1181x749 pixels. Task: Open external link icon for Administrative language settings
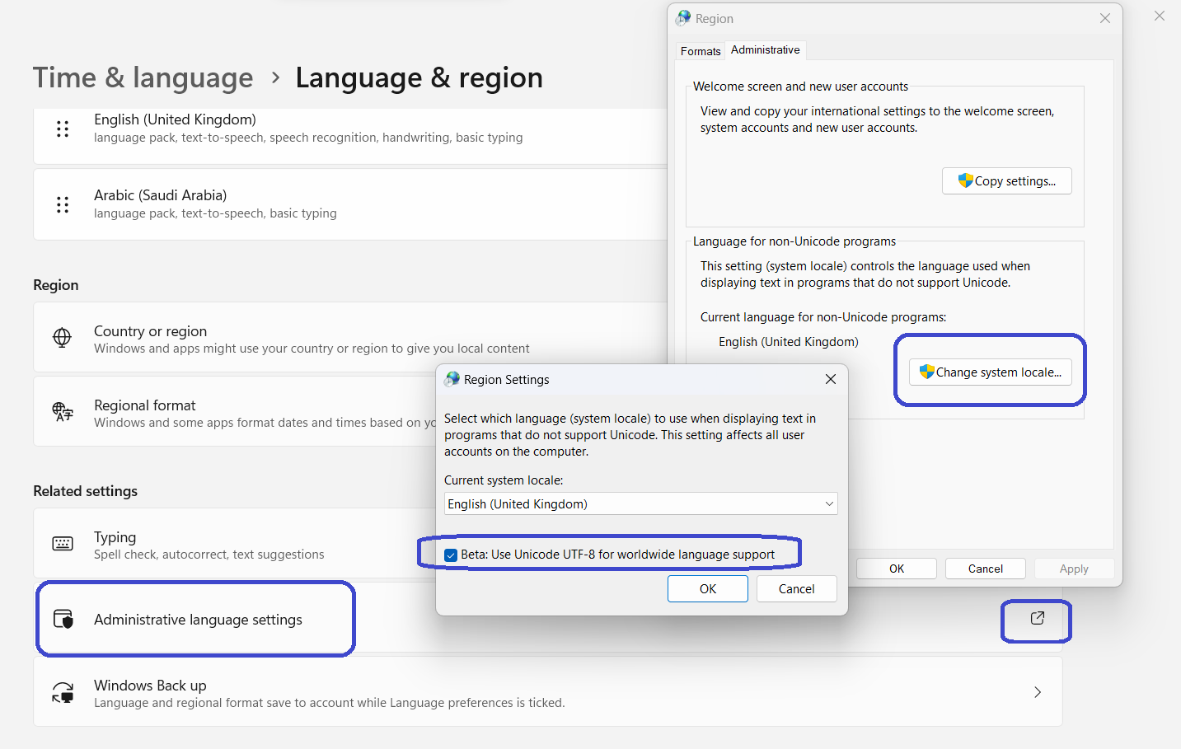coord(1037,618)
